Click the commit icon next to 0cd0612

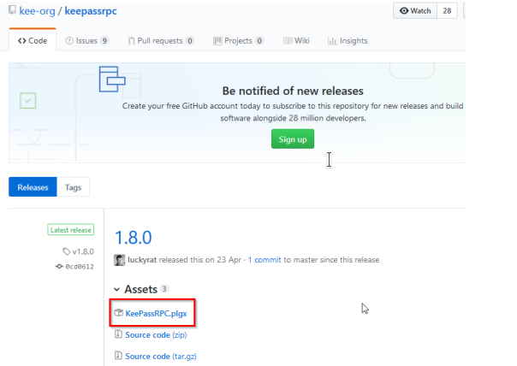point(59,266)
